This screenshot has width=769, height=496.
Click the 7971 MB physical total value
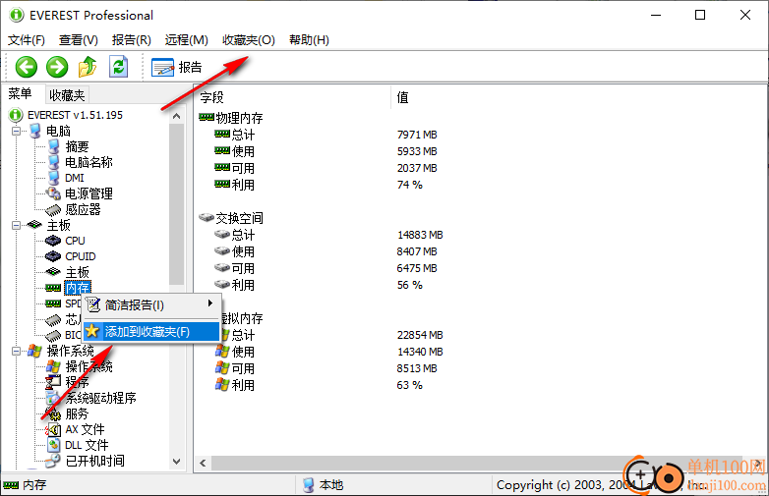click(x=417, y=135)
